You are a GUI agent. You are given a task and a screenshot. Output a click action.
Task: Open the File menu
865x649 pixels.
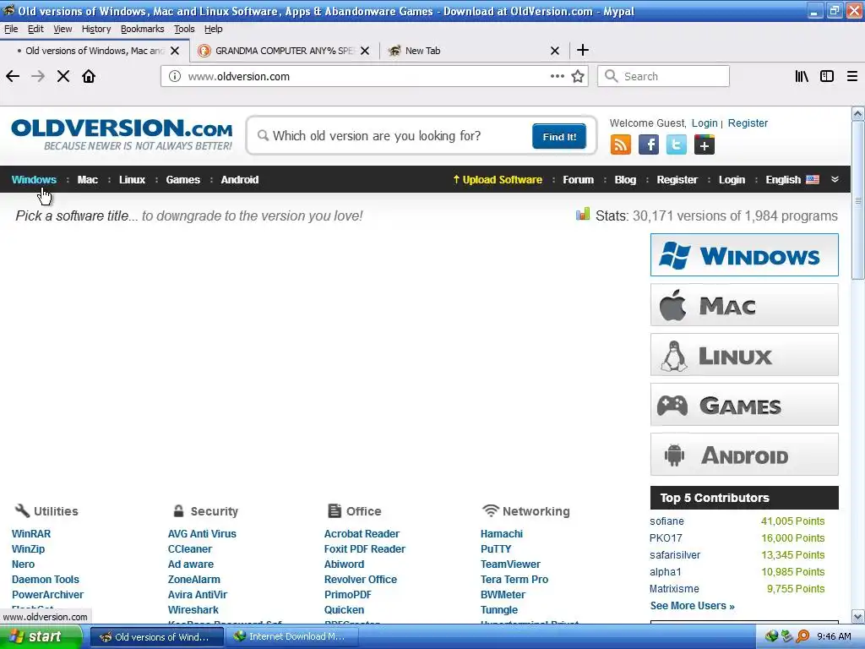11,29
